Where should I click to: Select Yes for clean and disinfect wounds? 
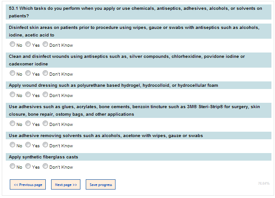[28, 73]
